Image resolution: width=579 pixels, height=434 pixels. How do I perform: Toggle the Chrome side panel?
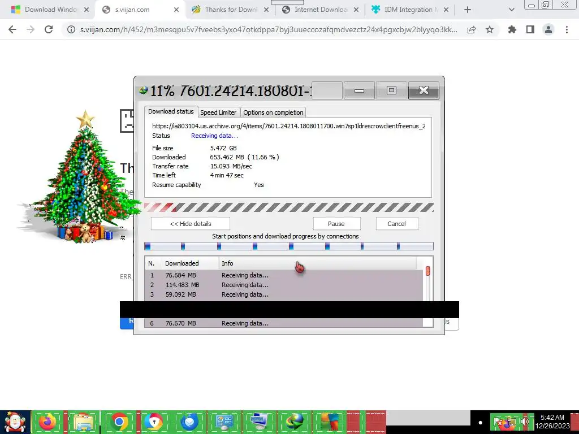tap(530, 29)
